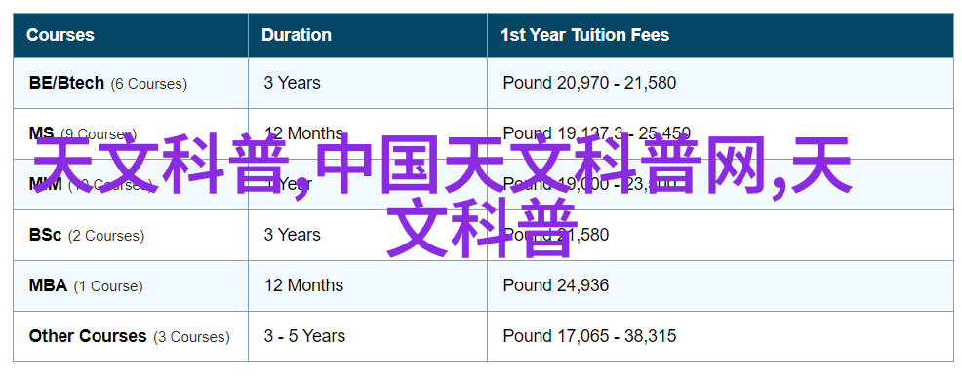Select the BE/Btech course cell
This screenshot has width=962, height=376.
tap(131, 83)
